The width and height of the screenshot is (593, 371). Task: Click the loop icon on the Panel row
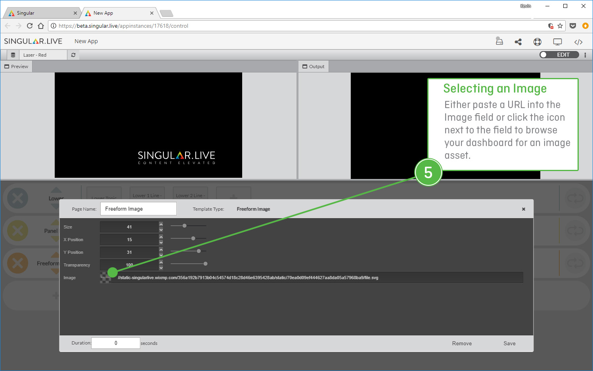point(575,230)
